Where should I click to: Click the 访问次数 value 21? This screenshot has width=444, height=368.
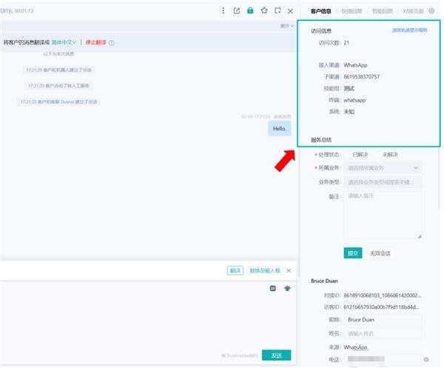(x=346, y=43)
